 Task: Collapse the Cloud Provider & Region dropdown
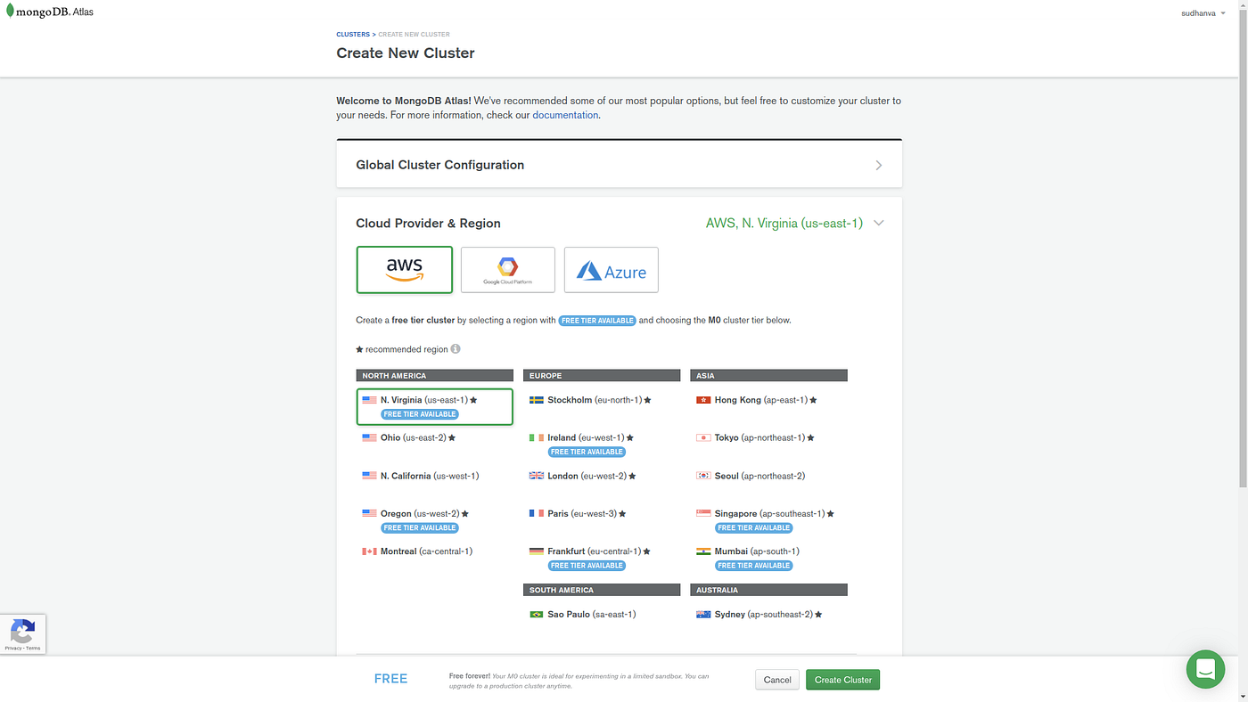pos(878,222)
